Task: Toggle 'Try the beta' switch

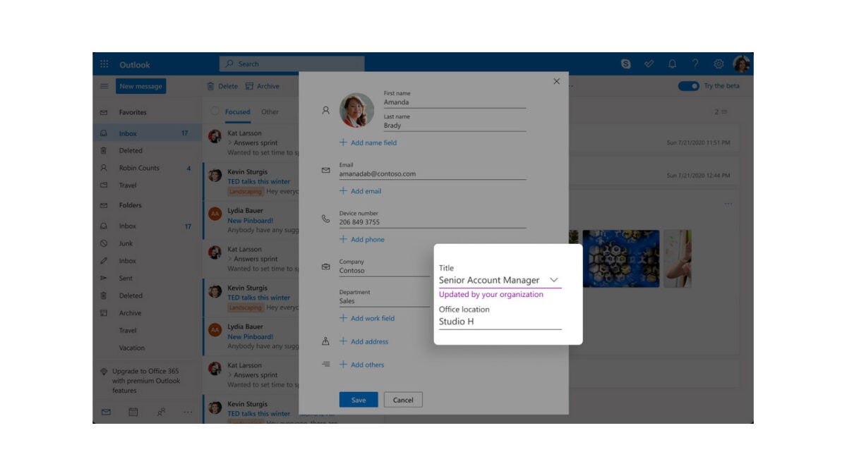Action: point(687,85)
